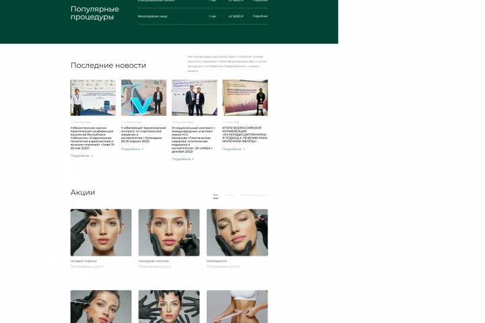The width and height of the screenshot is (485, 323).
Task: Click the 'Мезотерапия лица' procedure name
Action: pos(152,16)
